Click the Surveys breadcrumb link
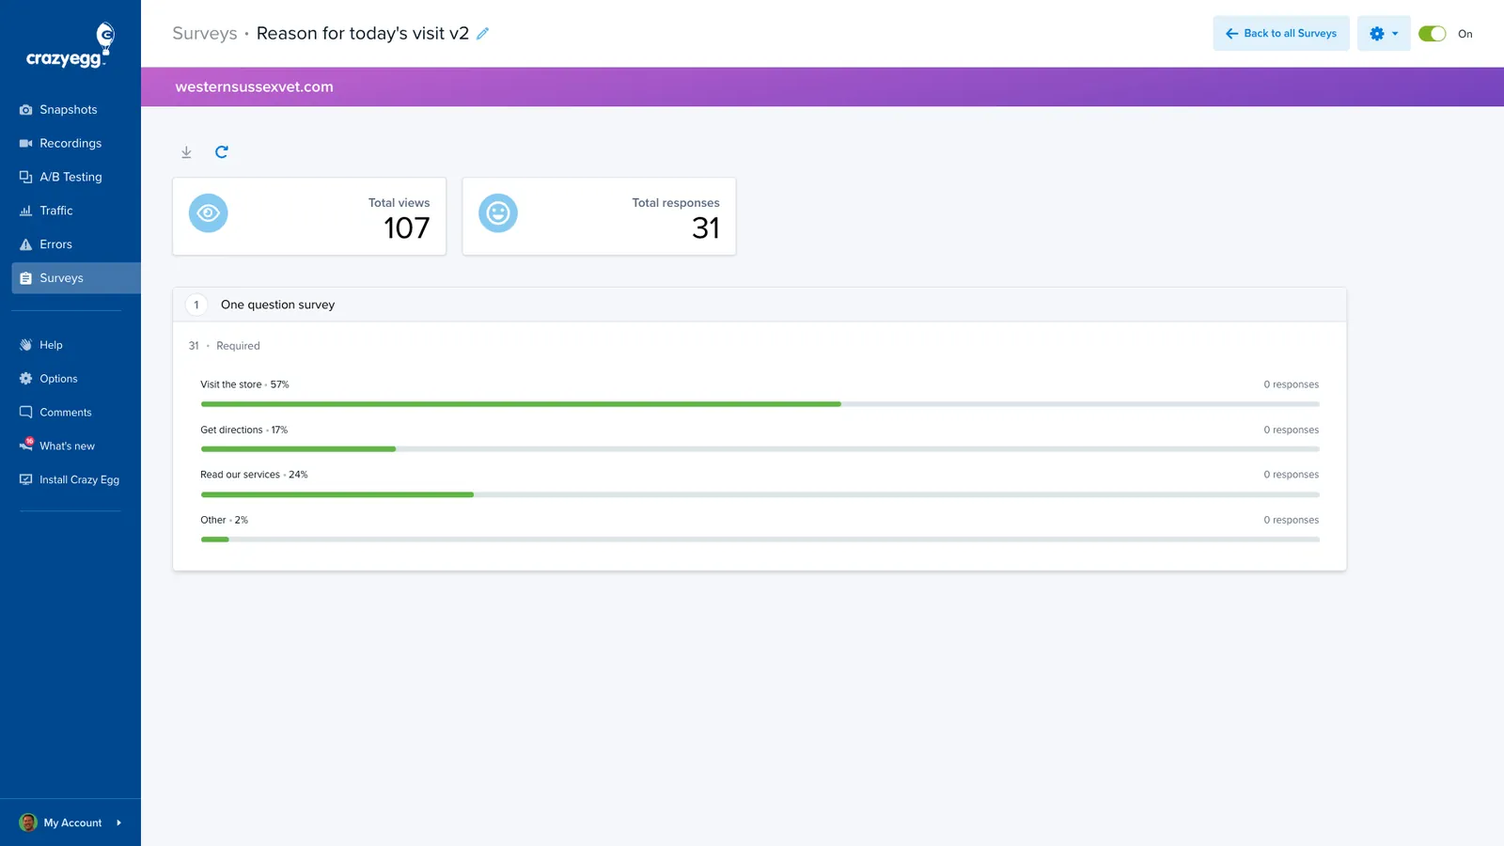The width and height of the screenshot is (1504, 846). pos(205,34)
